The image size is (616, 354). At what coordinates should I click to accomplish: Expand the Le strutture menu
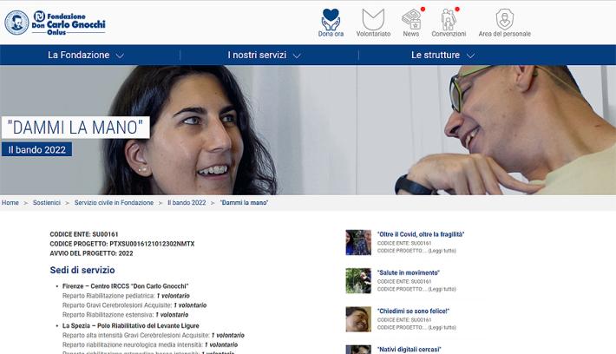442,55
